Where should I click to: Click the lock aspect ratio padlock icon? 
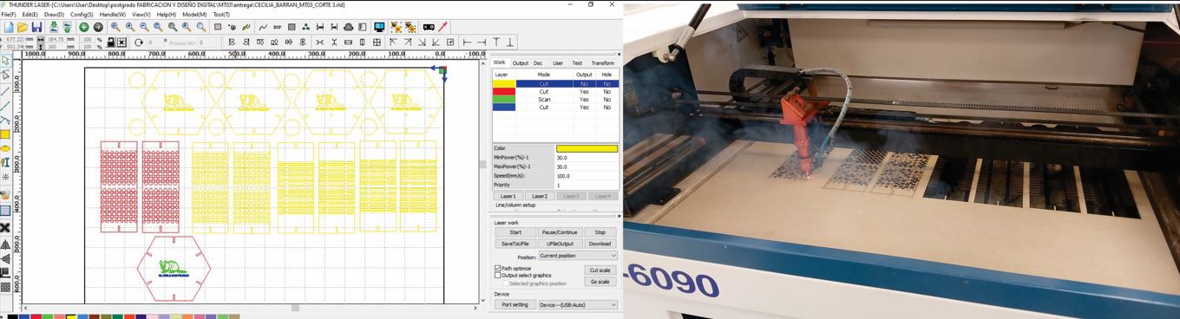pos(110,42)
